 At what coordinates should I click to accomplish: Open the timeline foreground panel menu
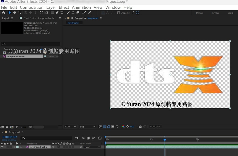pyautogui.click(x=22, y=132)
